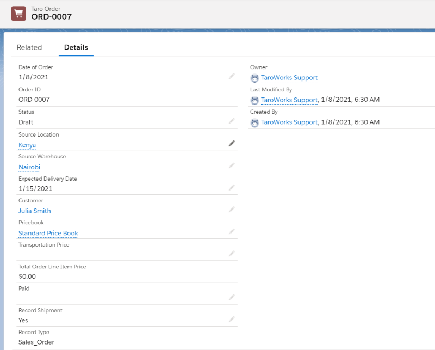435x350 pixels.
Task: Edit Transportation Price pencil icon
Action: click(x=232, y=253)
